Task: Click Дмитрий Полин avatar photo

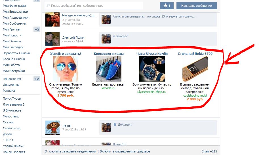Action: point(52,39)
